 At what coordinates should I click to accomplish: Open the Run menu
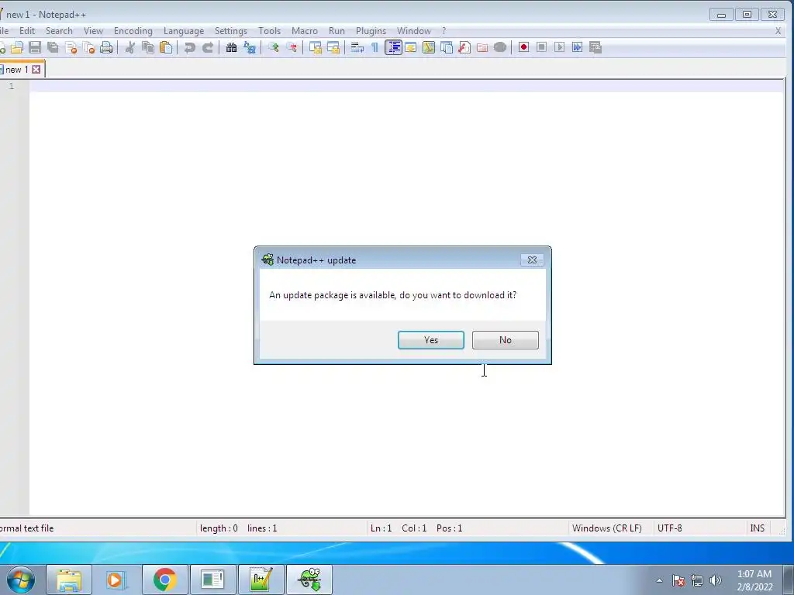pyautogui.click(x=337, y=31)
